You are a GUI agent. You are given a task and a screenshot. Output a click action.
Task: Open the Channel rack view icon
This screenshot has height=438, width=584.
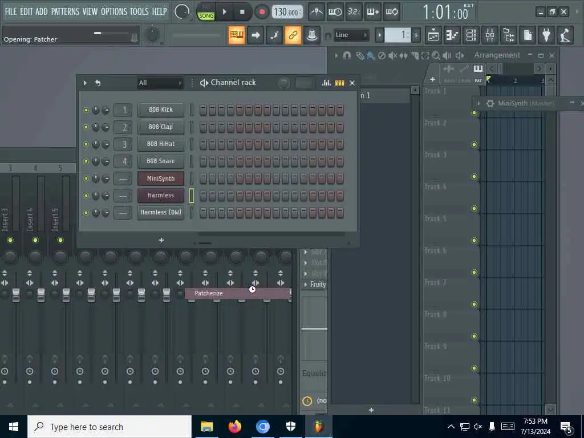[471, 35]
